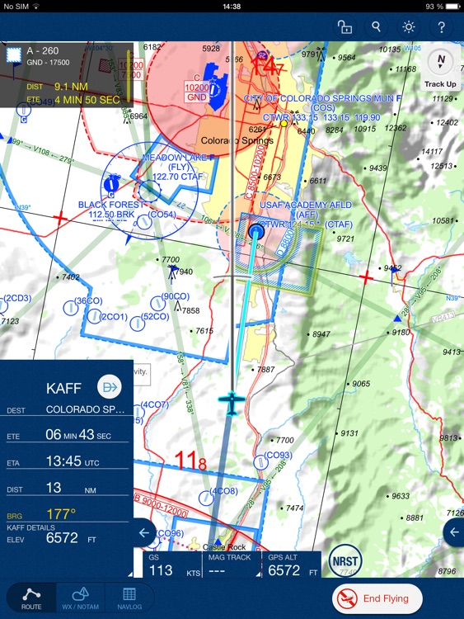Tap the GPS ALT 6572 FT field
The height and width of the screenshot is (619, 464).
point(291,565)
